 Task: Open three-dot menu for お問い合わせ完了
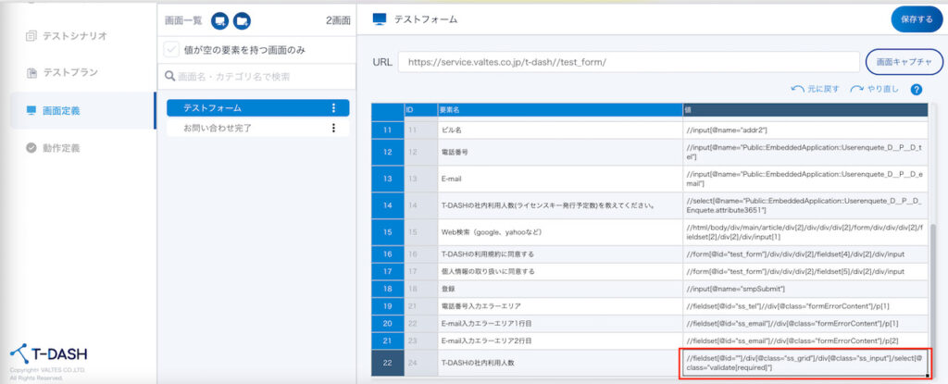pyautogui.click(x=333, y=128)
